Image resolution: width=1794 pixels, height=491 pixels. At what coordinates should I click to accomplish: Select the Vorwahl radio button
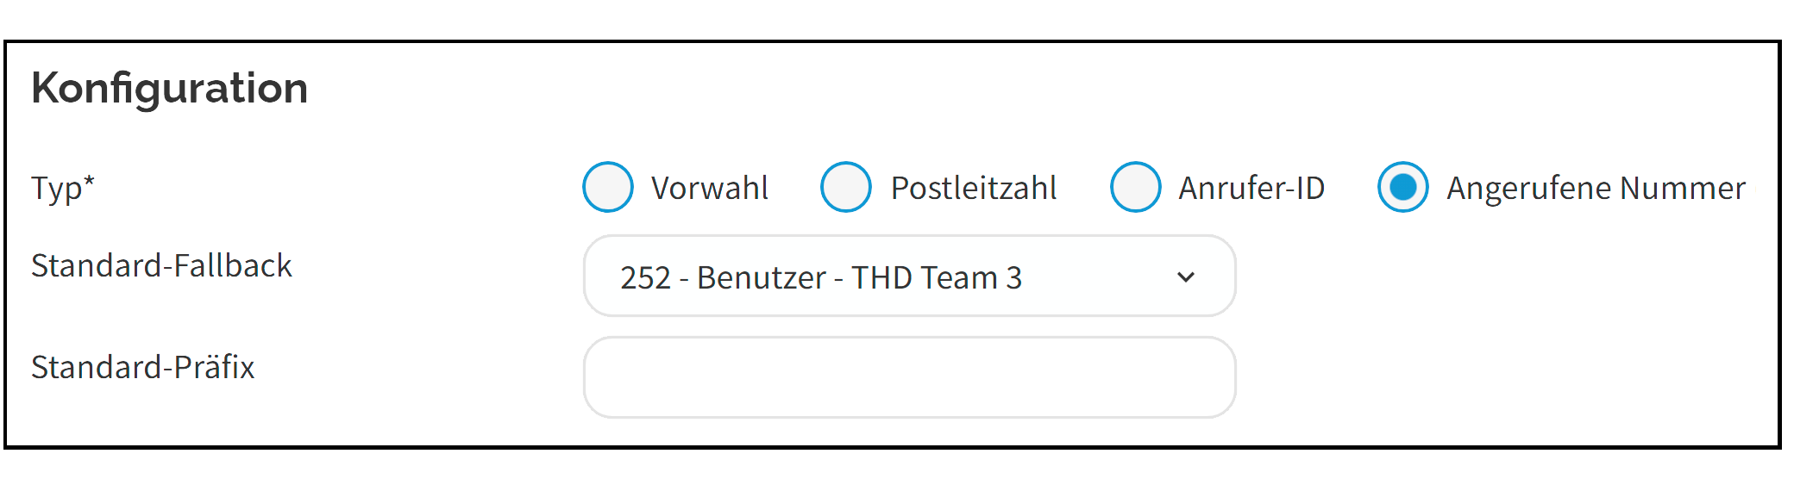pos(608,187)
